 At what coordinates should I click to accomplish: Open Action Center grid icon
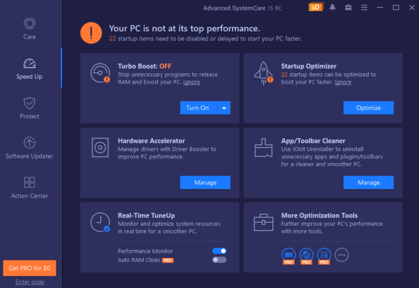pyautogui.click(x=29, y=182)
